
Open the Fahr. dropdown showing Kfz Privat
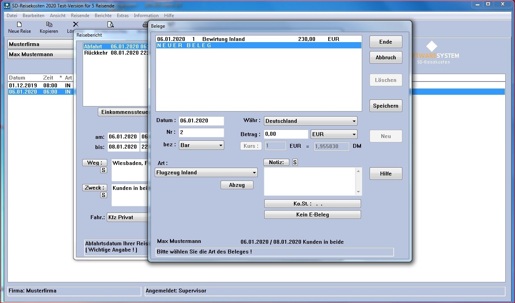point(127,217)
